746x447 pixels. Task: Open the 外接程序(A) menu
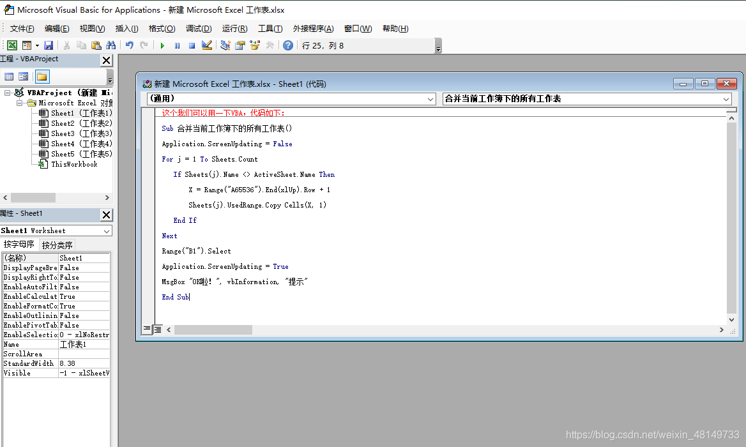tap(313, 29)
